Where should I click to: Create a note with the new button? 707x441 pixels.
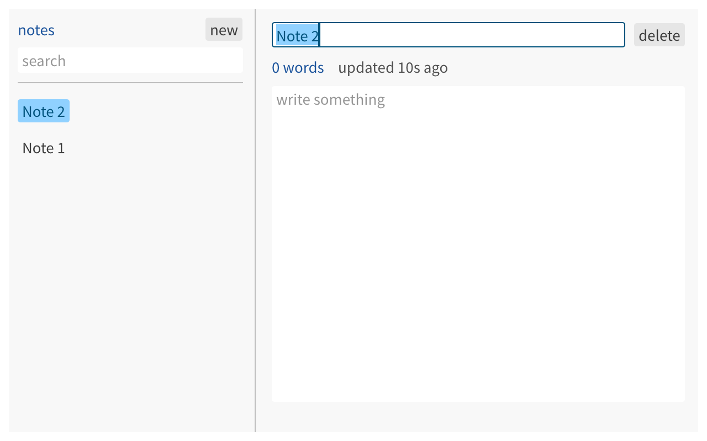click(x=224, y=30)
